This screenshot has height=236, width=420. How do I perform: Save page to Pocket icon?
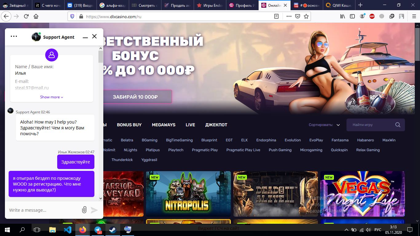pyautogui.click(x=297, y=16)
